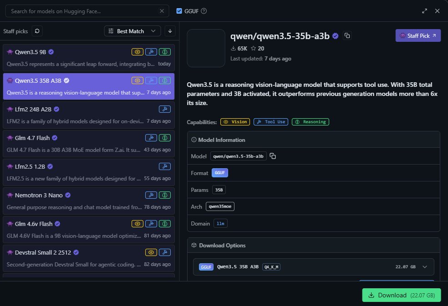
Task: Click the qwen35moe arch value
Action: pos(220,207)
